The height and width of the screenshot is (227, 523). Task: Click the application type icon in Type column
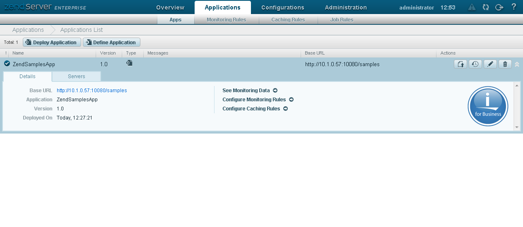point(130,63)
